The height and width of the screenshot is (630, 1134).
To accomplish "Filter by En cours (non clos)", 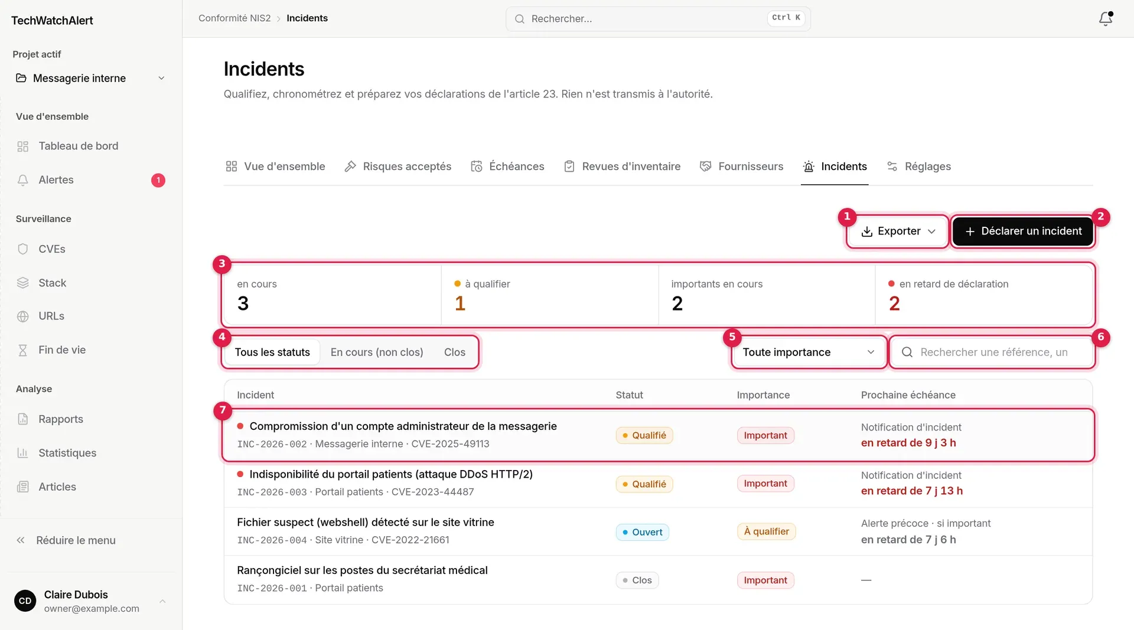I will [x=377, y=352].
